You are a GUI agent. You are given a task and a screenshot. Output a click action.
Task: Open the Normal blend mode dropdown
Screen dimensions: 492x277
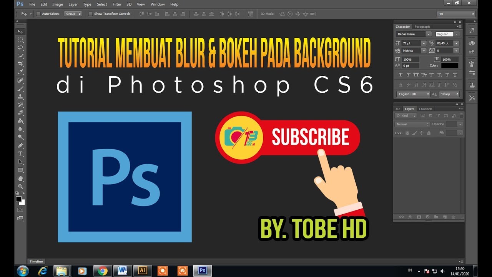click(412, 124)
